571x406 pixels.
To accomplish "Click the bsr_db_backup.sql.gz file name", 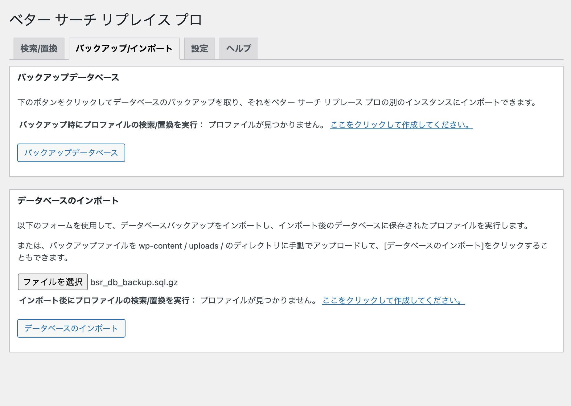I will click(x=134, y=282).
